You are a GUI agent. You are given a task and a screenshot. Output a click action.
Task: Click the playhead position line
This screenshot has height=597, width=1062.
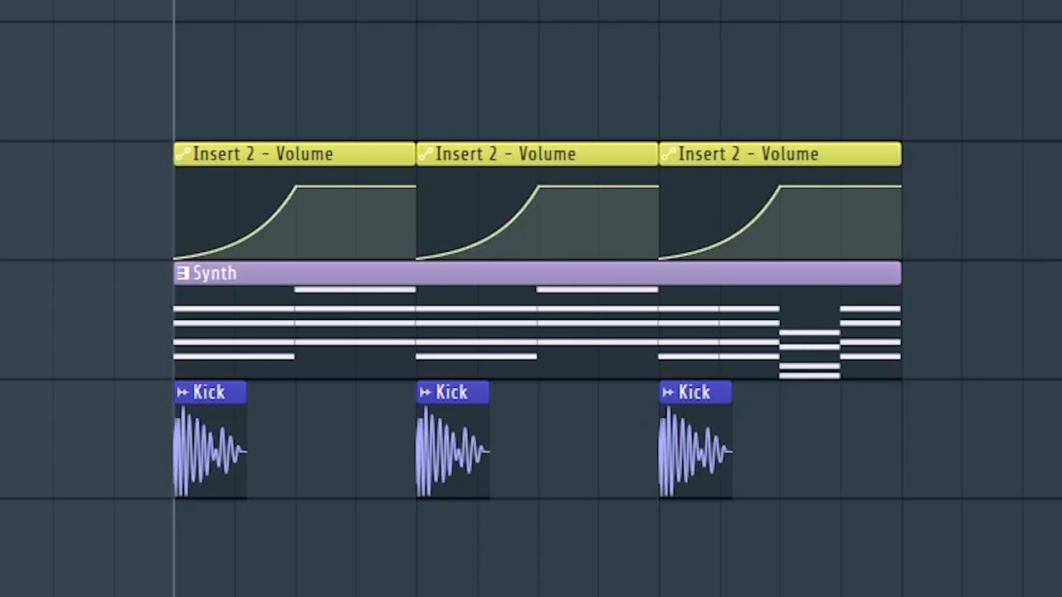(174, 298)
